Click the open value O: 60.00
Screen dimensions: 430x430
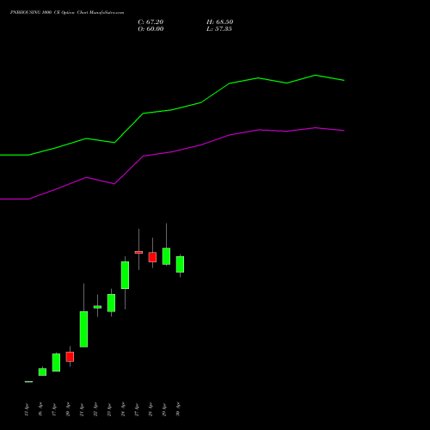[150, 29]
